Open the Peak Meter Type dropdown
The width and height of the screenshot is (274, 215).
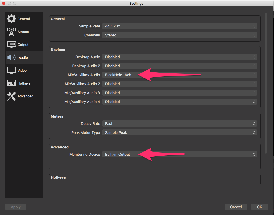coord(179,132)
